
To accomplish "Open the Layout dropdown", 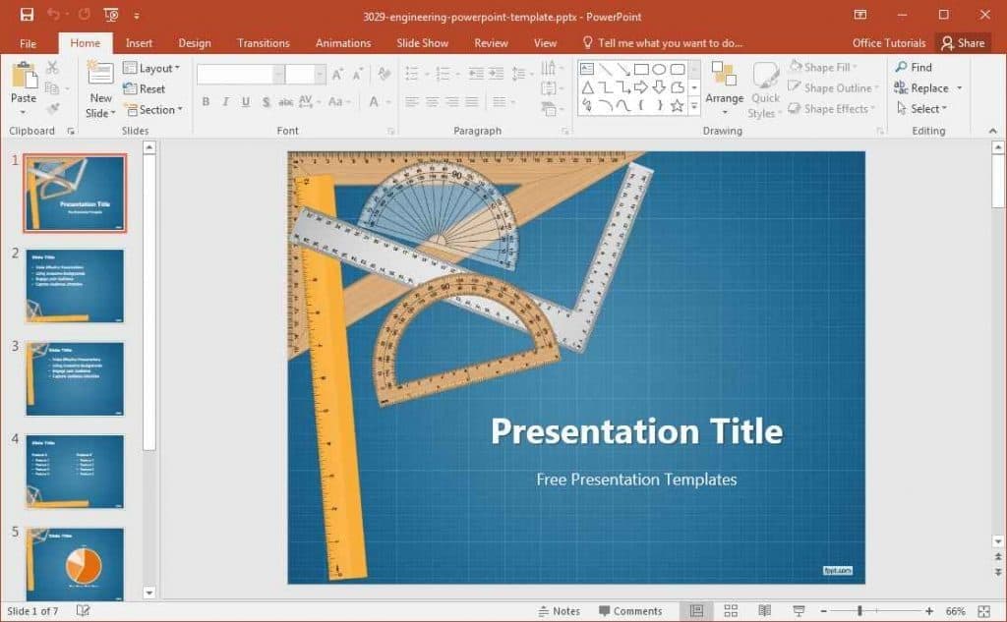I will point(151,68).
